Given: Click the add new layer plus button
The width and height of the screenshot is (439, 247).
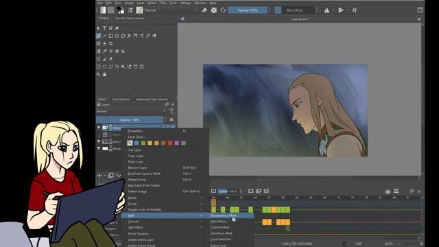Looking at the screenshot, I should coord(99,176).
